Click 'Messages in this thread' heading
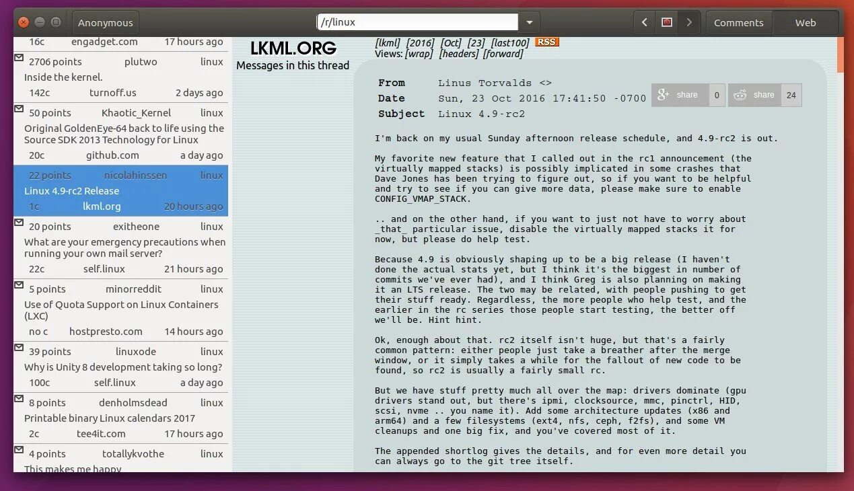 tap(293, 65)
